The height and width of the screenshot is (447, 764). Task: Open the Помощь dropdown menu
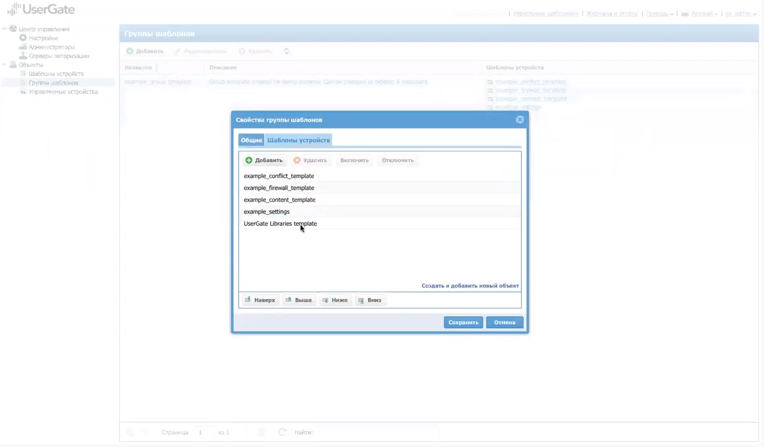coord(659,14)
